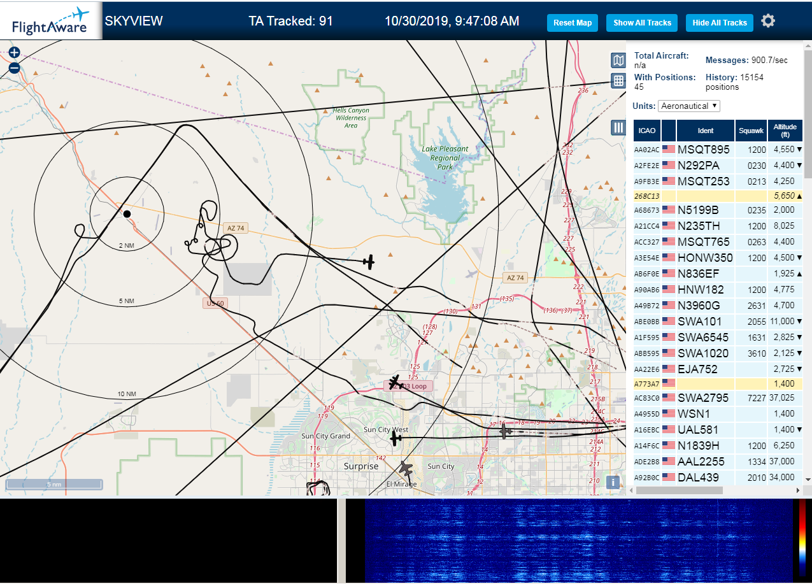Screen dimensions: 812x584
Task: Select aircraft N836EF in list
Action: pos(718,273)
